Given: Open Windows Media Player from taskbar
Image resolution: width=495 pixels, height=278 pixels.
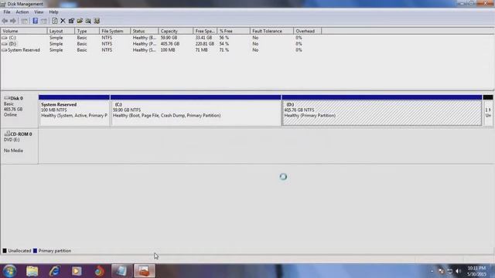Looking at the screenshot, I should point(77,271).
